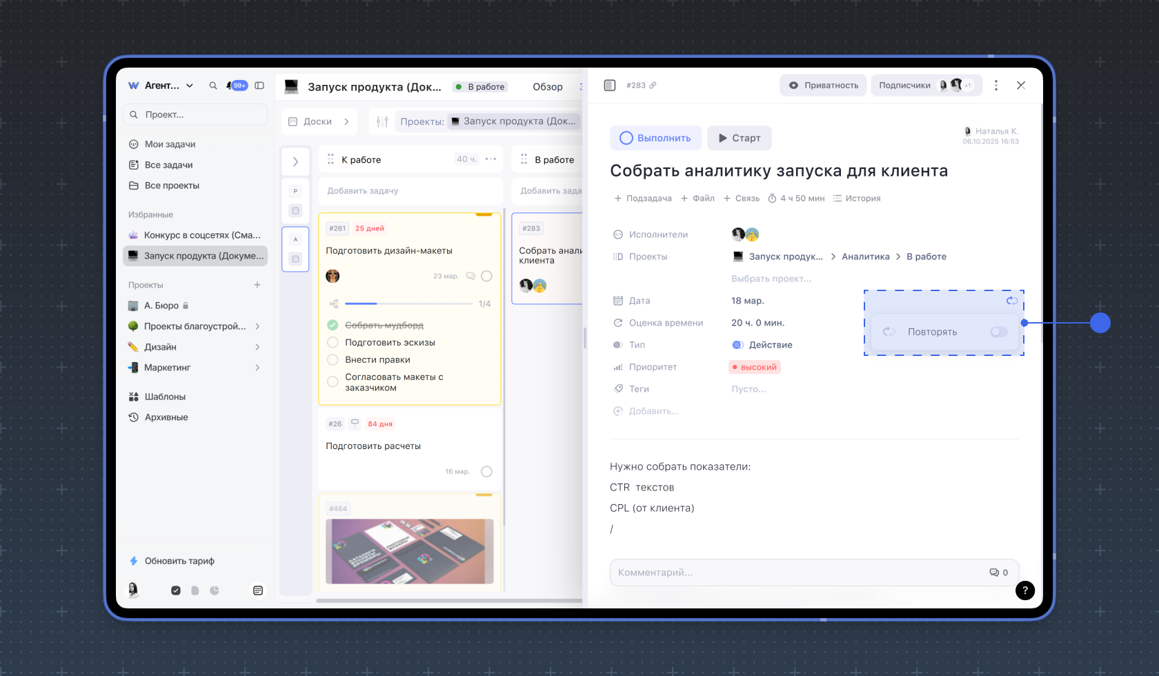Expand the Дизайн project chevron
Image resolution: width=1159 pixels, height=676 pixels.
coord(257,347)
